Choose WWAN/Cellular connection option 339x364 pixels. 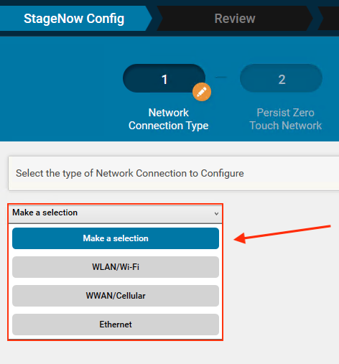tap(116, 296)
